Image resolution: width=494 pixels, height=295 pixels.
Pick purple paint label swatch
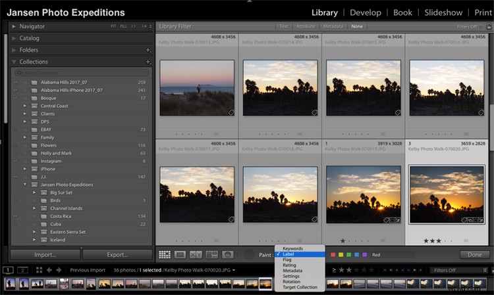click(x=364, y=255)
